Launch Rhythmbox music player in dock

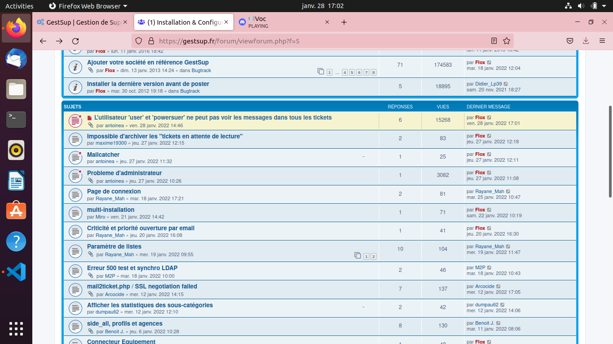coord(16,150)
